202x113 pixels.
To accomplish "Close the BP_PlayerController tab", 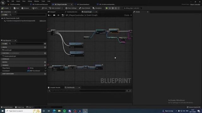I will click(x=72, y=4).
